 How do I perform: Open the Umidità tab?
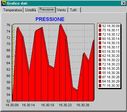click(x=31, y=10)
